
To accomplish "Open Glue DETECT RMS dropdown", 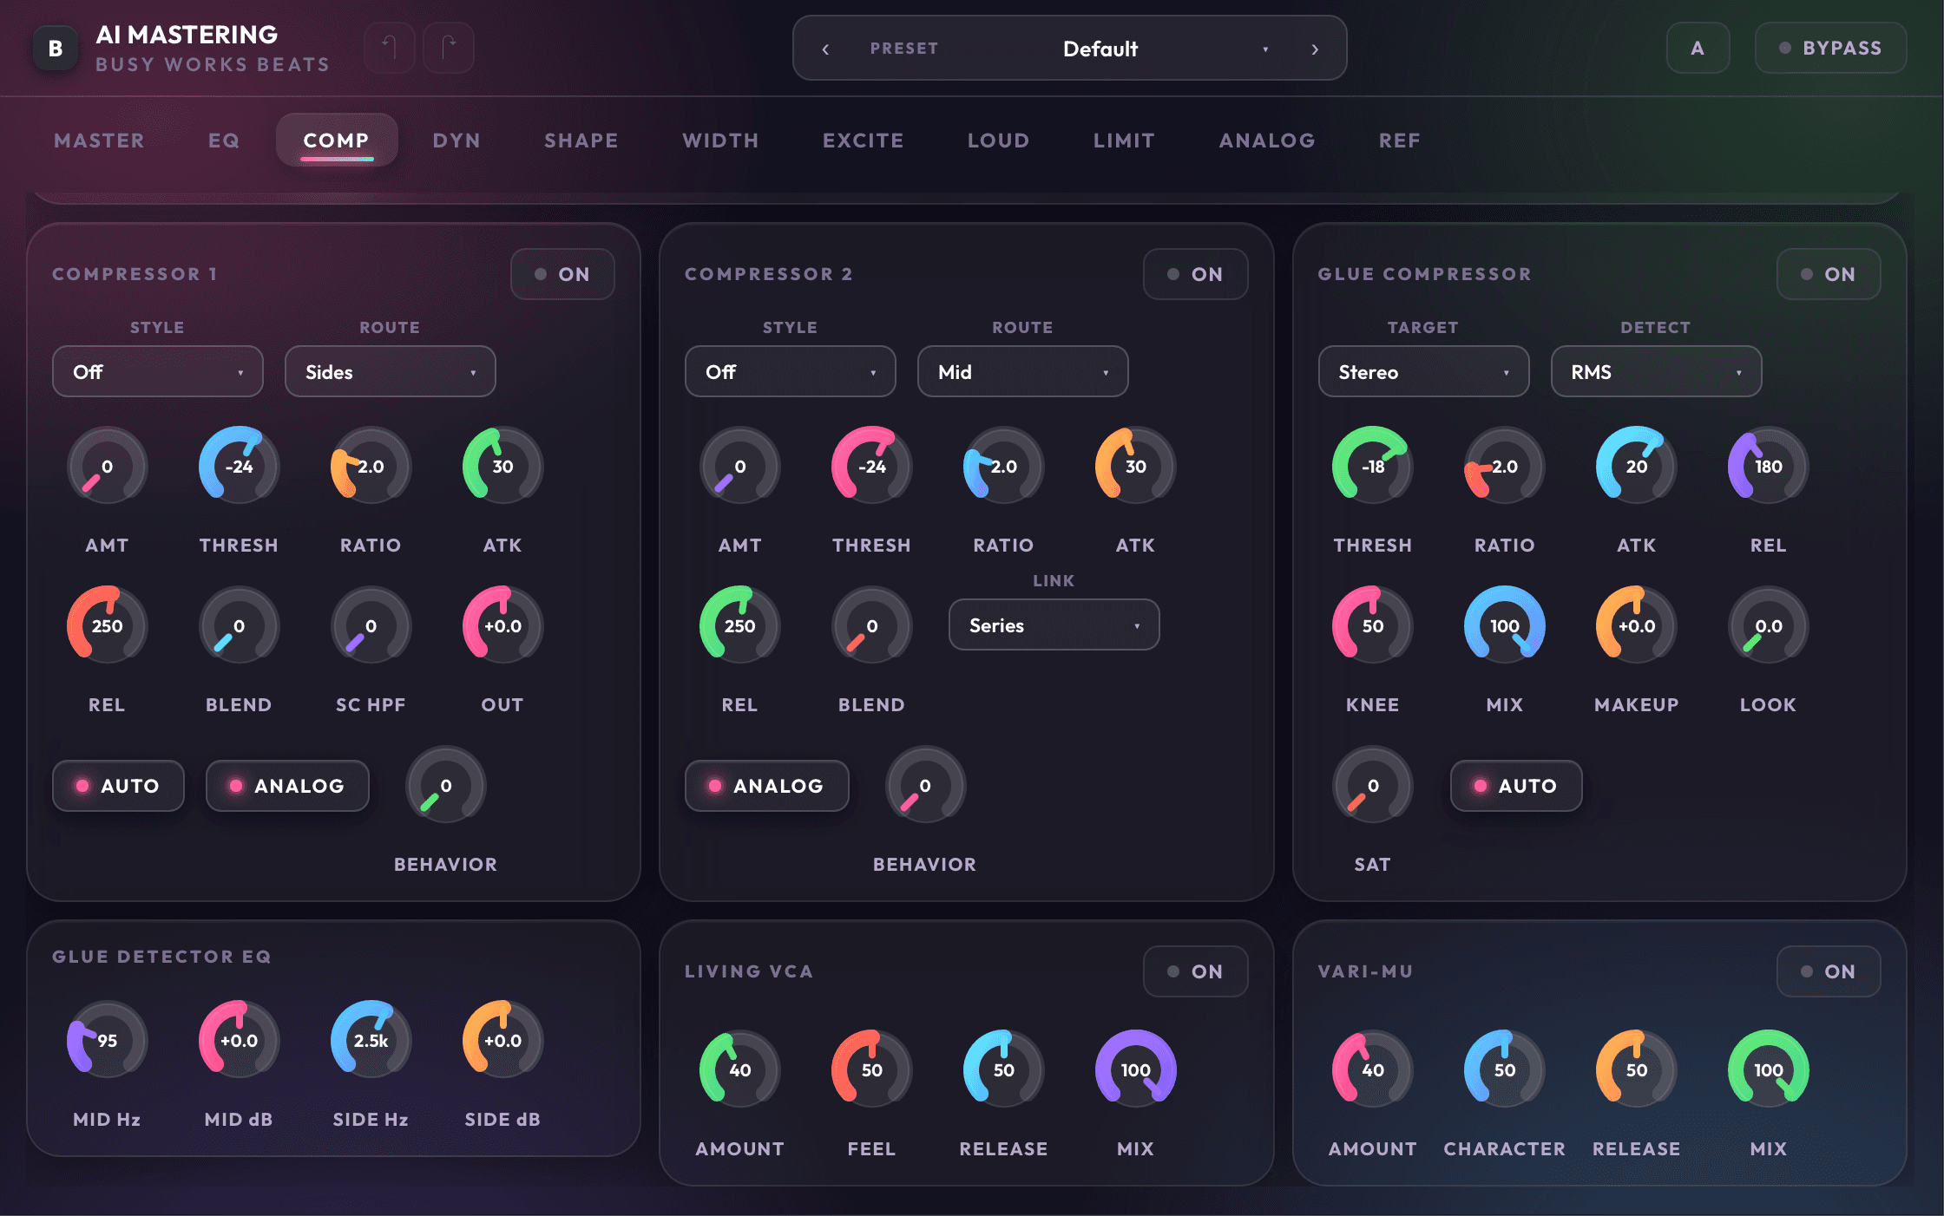I will (x=1657, y=371).
